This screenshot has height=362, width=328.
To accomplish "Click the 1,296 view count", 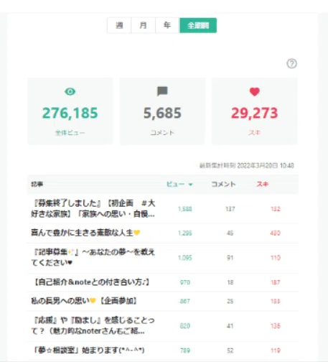I will [x=185, y=233].
